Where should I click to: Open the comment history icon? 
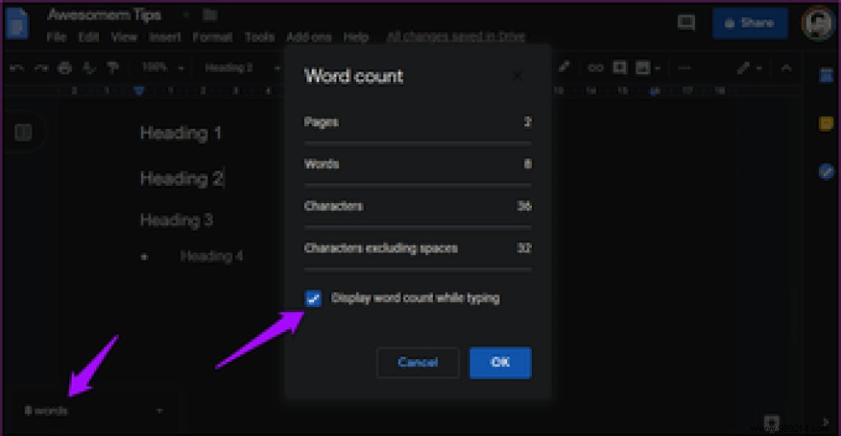coord(686,22)
